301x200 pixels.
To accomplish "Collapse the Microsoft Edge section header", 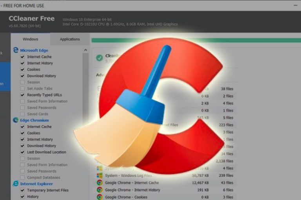I will pos(34,50).
